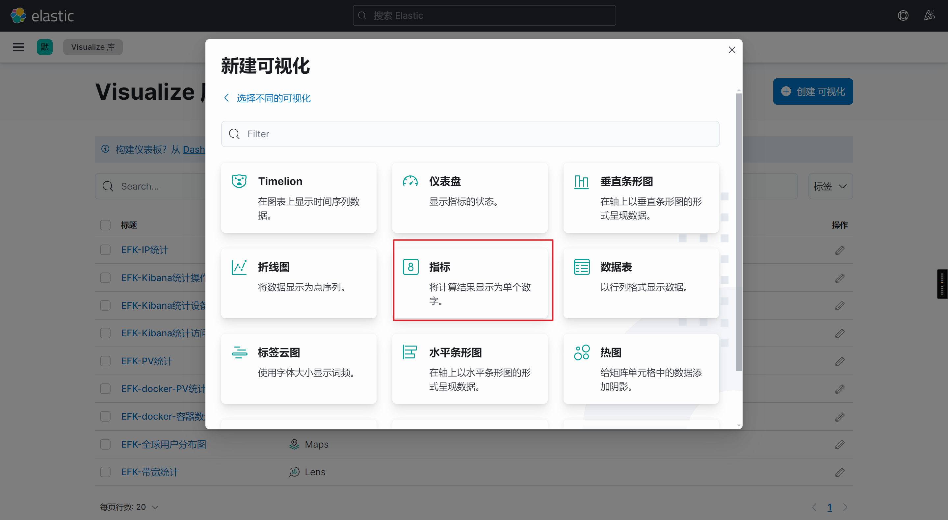Toggle the select-all checkbox beside 标题

pyautogui.click(x=105, y=225)
